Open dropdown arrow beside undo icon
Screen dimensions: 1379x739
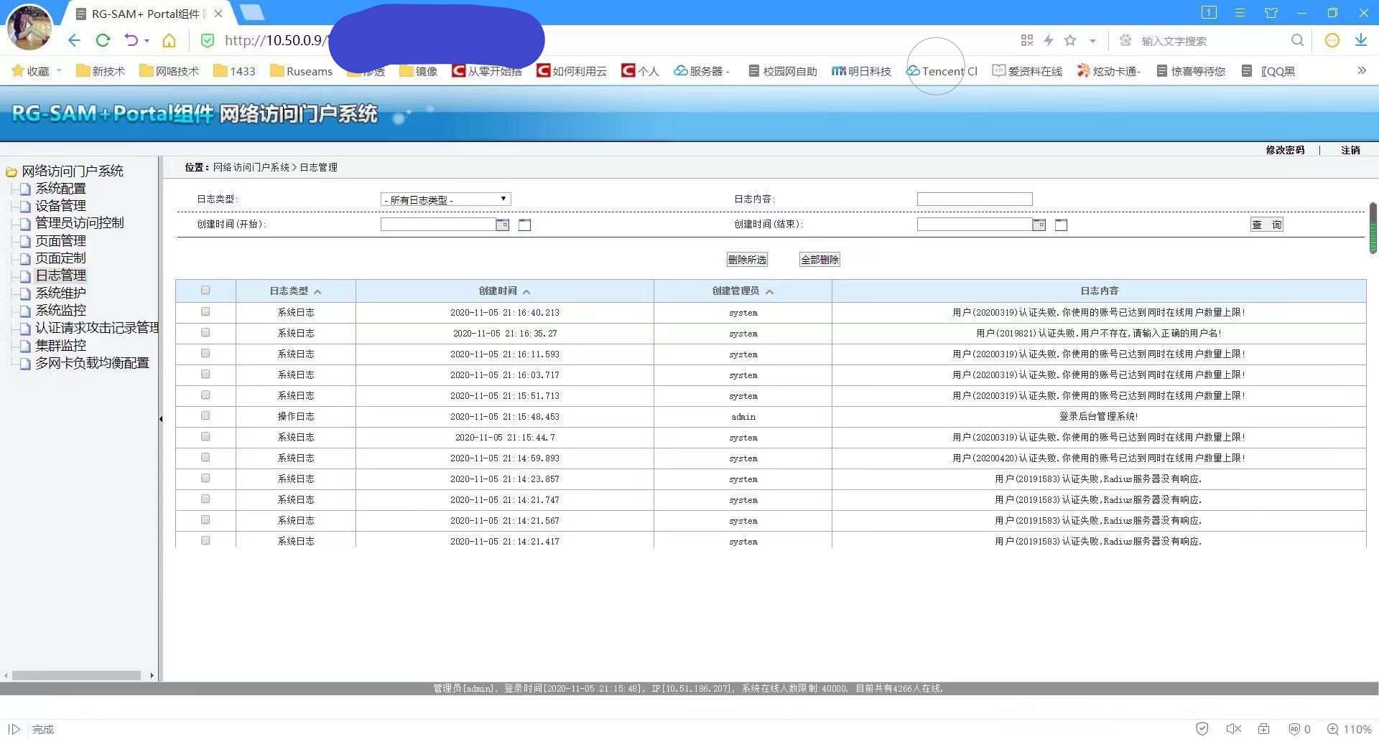147,41
